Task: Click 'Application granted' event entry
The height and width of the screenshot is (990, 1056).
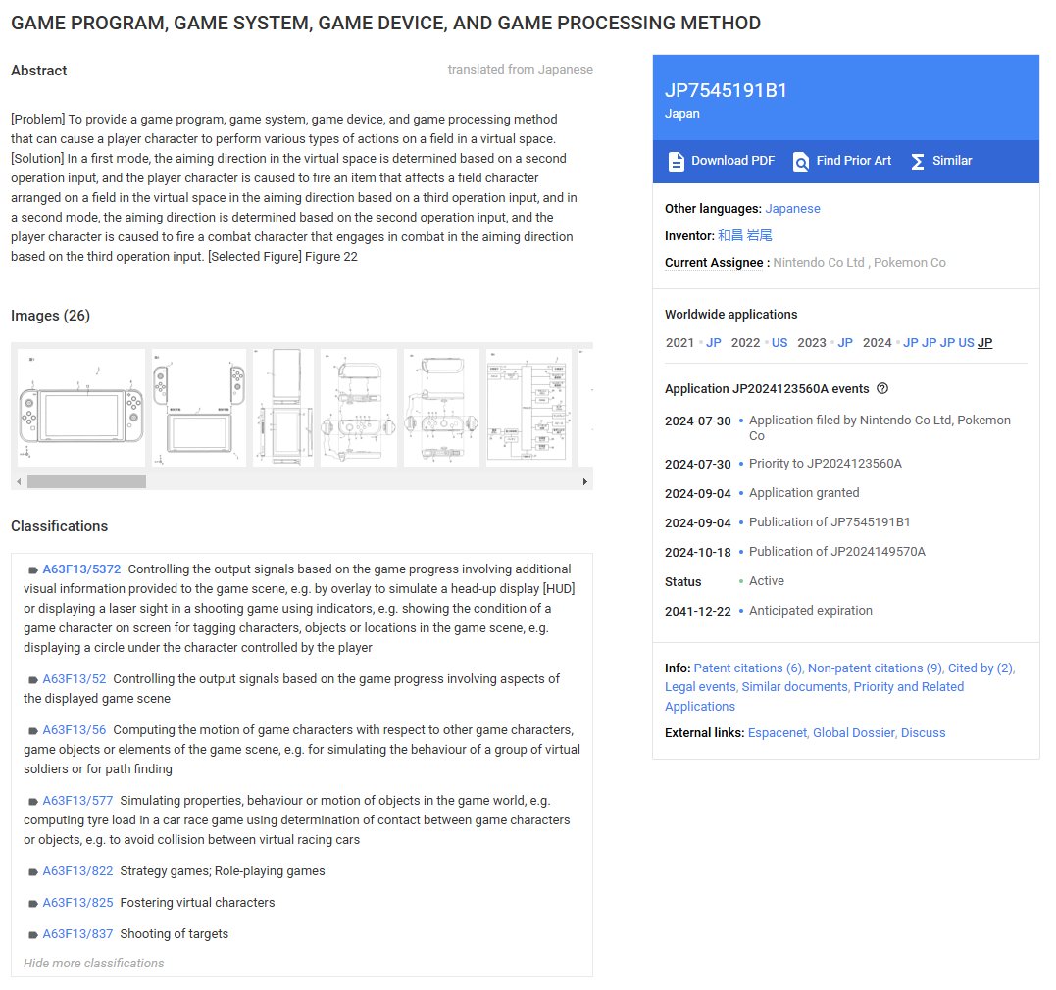Action: 804,493
